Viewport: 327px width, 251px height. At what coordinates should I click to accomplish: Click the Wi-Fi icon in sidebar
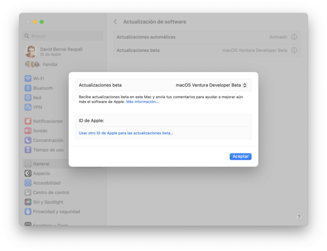(28, 78)
